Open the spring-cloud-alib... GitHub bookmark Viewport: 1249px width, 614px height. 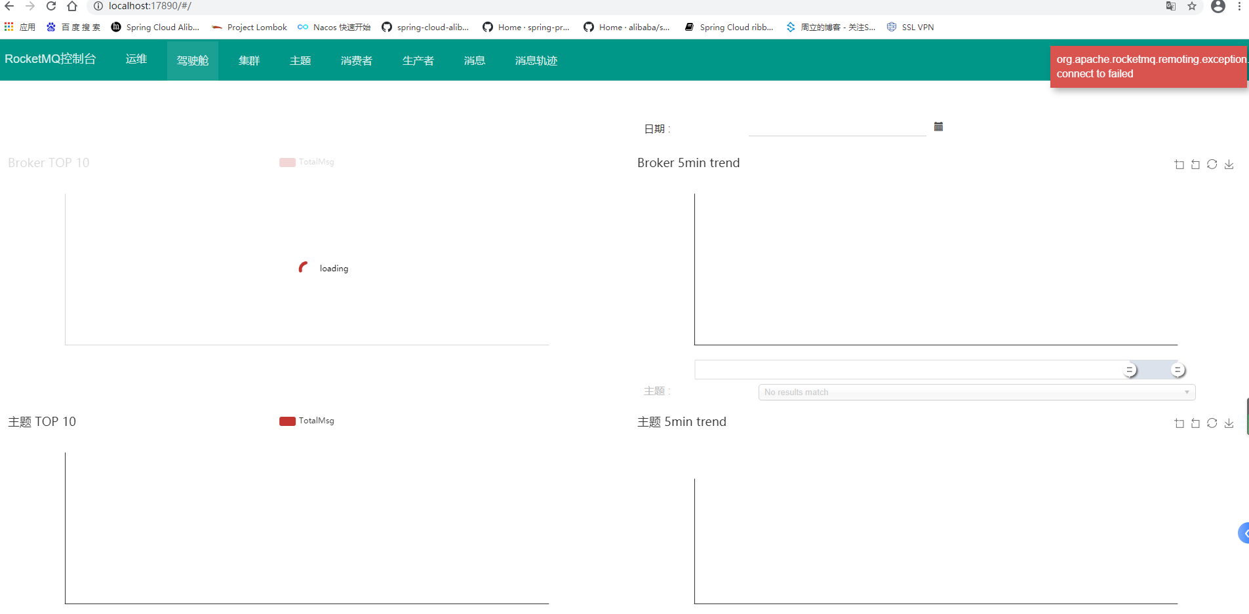coord(426,27)
